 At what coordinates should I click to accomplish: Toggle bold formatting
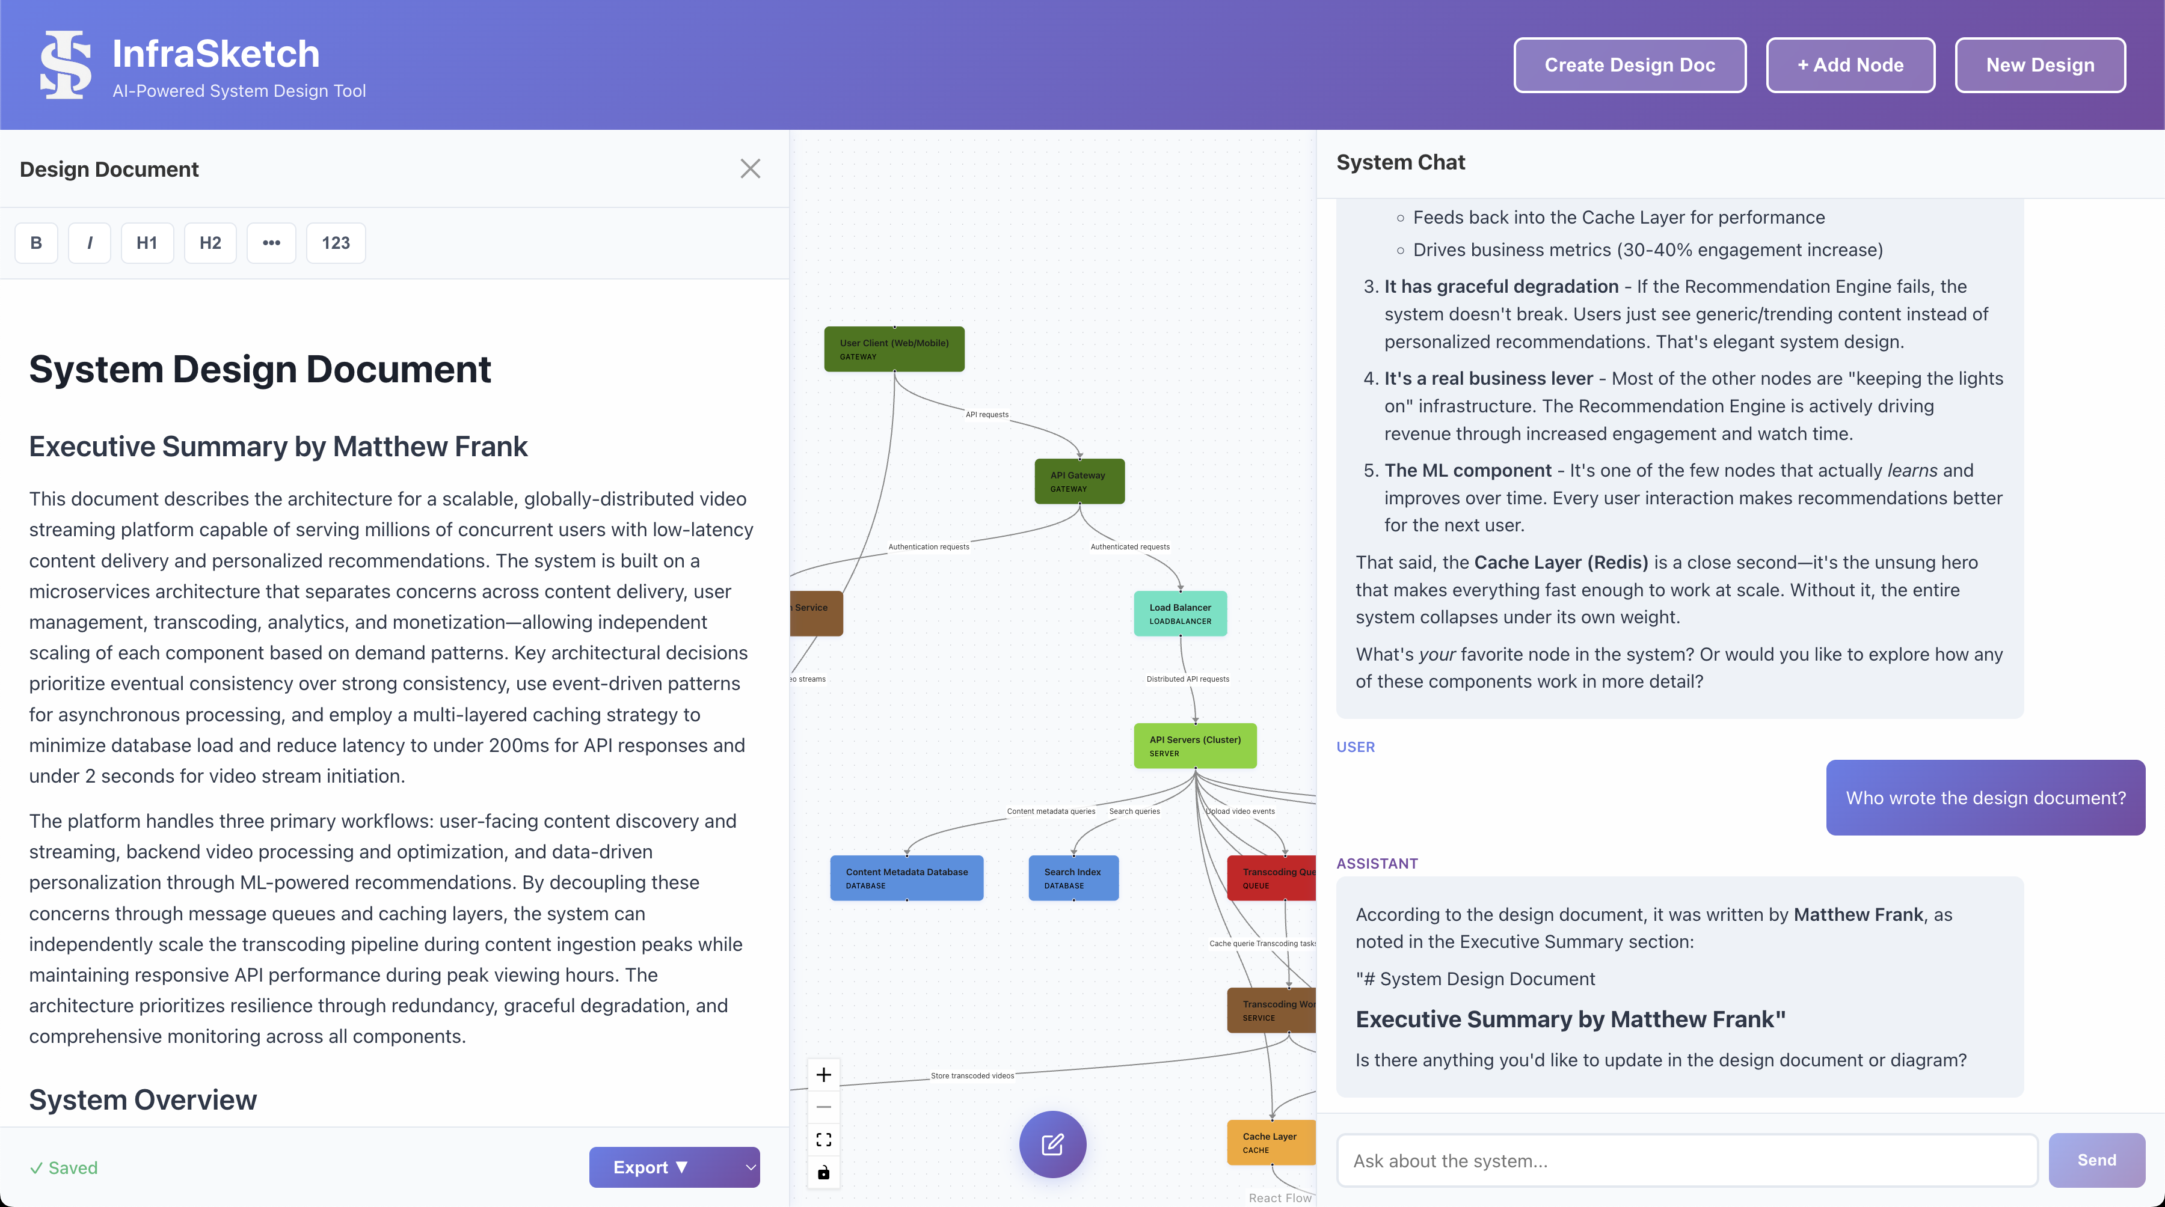(36, 243)
